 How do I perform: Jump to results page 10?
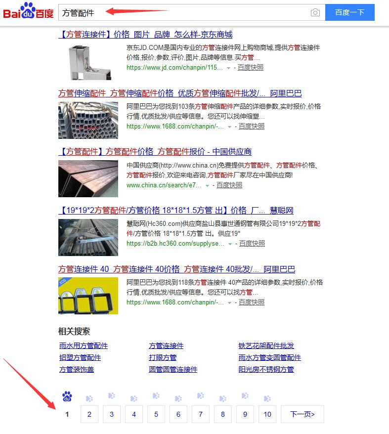pos(267,414)
